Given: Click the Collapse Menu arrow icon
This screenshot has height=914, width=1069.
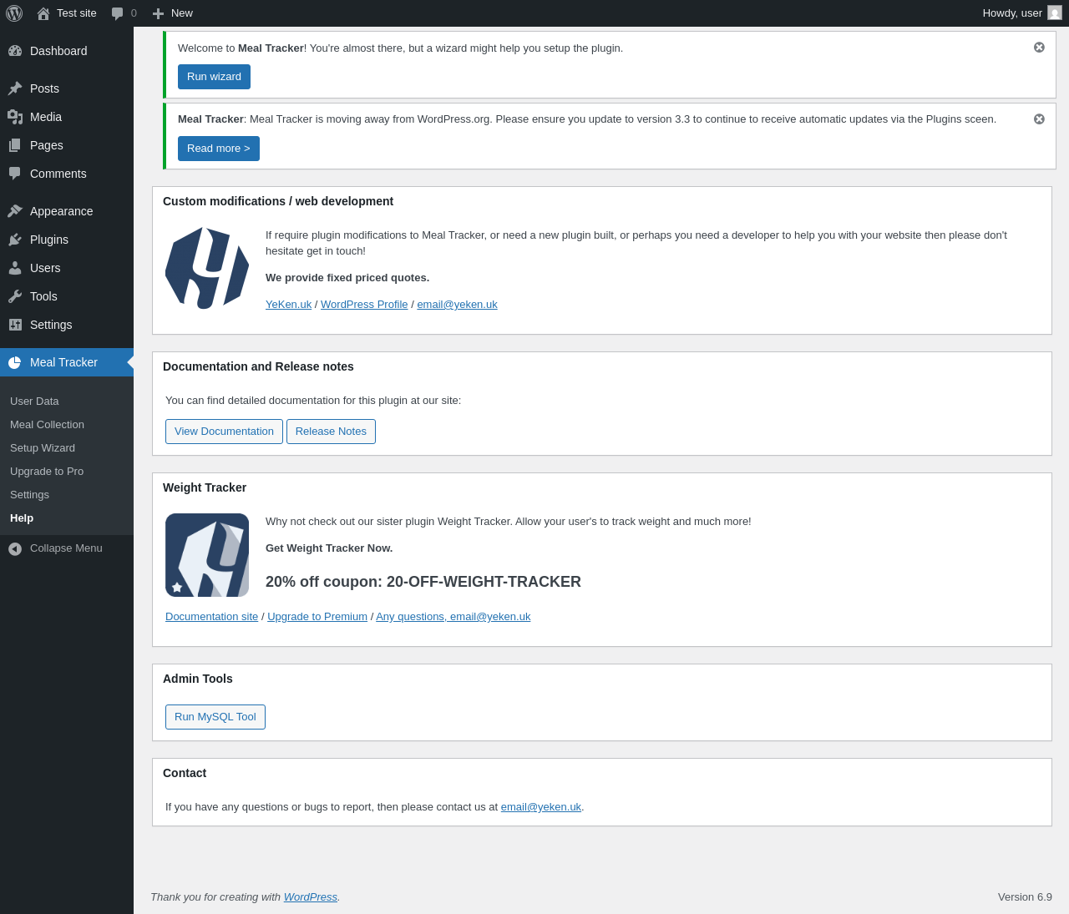Looking at the screenshot, I should [15, 548].
